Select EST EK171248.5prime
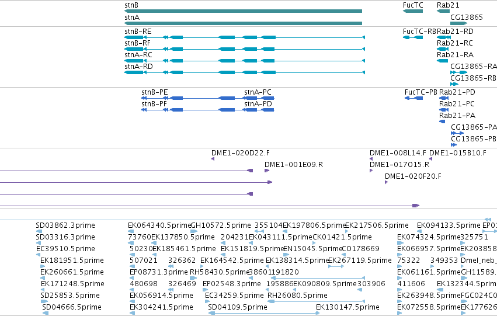The image size is (497, 316). point(72,284)
